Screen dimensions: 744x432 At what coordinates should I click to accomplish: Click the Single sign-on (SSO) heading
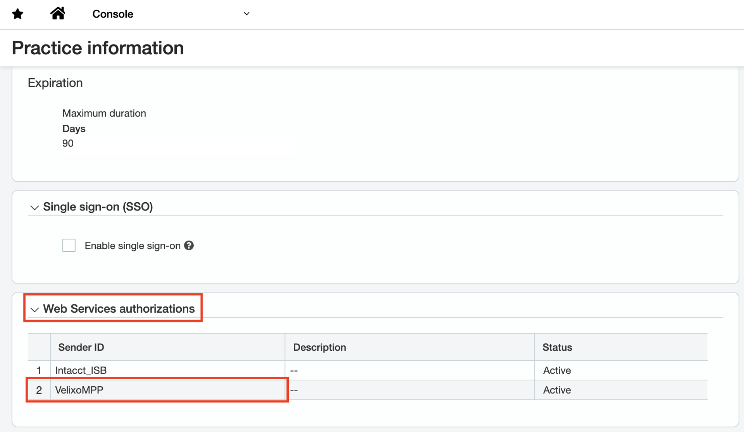click(98, 207)
